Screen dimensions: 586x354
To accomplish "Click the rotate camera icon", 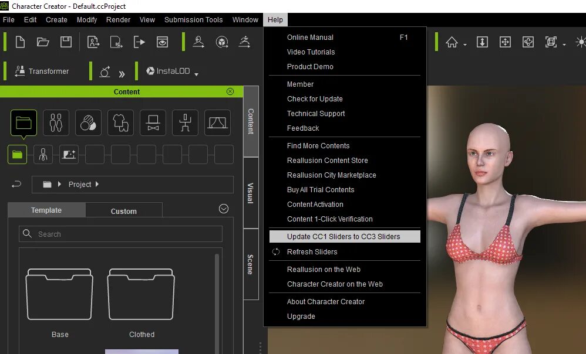I will pos(528,42).
